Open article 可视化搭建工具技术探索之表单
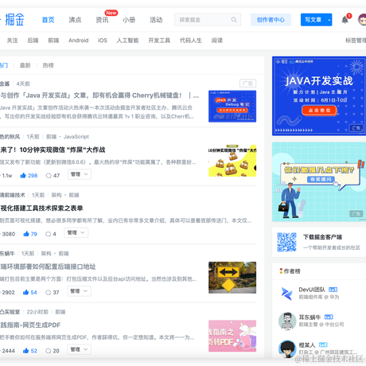The height and width of the screenshot is (366, 366). (x=41, y=208)
